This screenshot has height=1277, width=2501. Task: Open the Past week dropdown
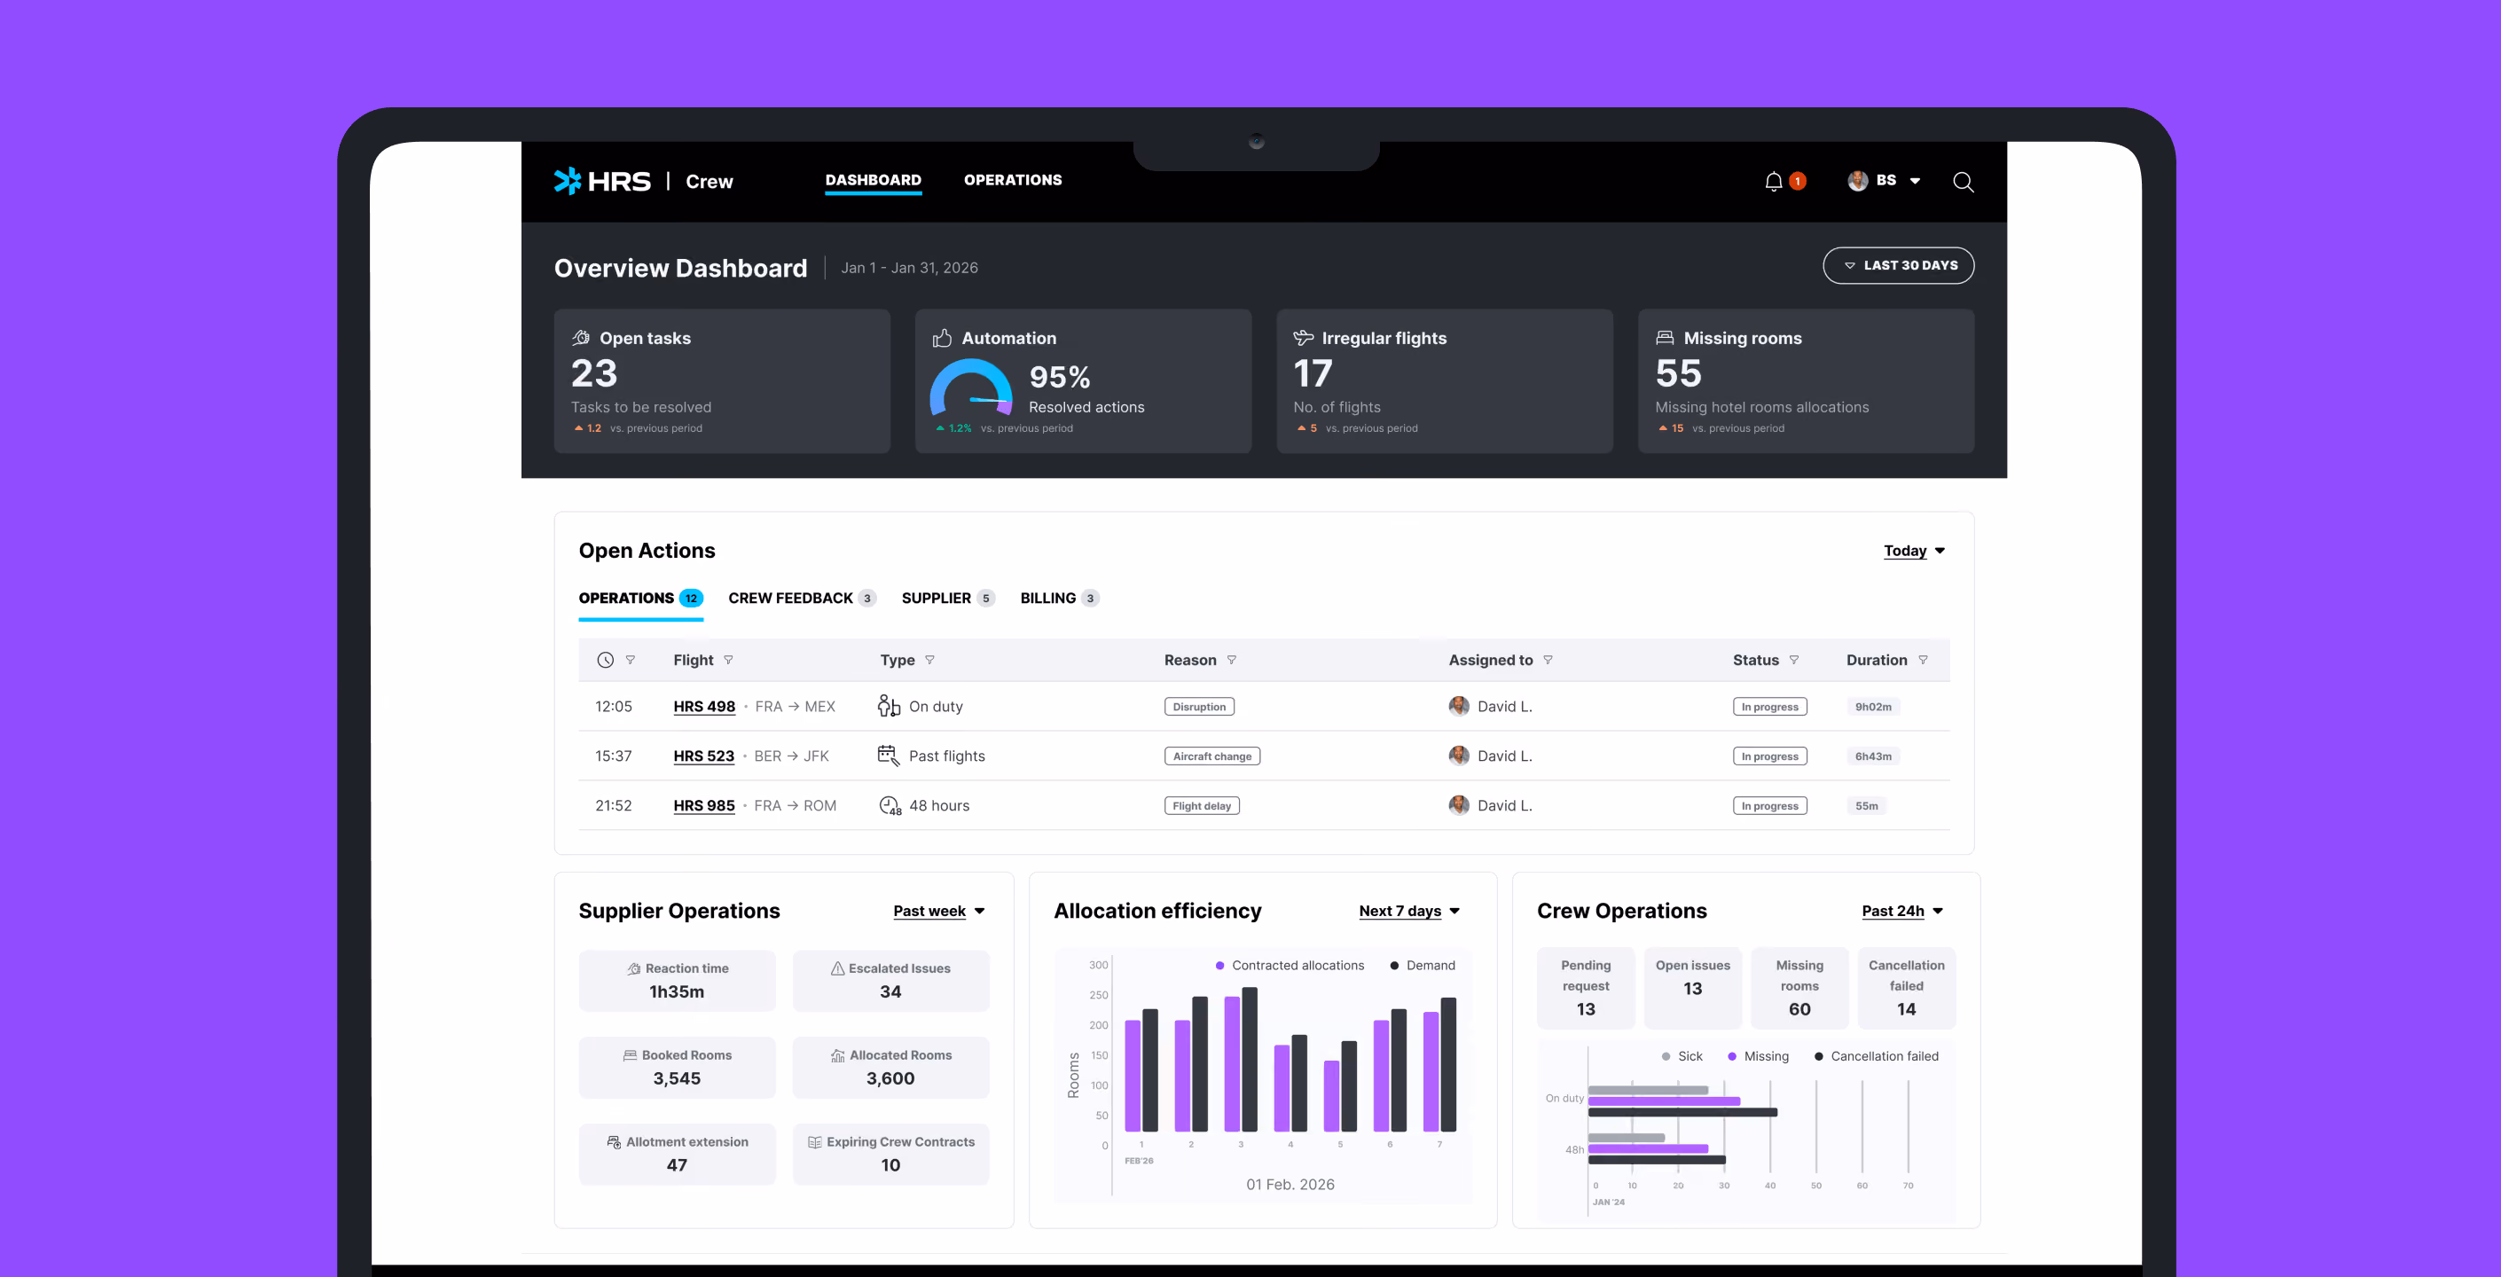pyautogui.click(x=939, y=911)
